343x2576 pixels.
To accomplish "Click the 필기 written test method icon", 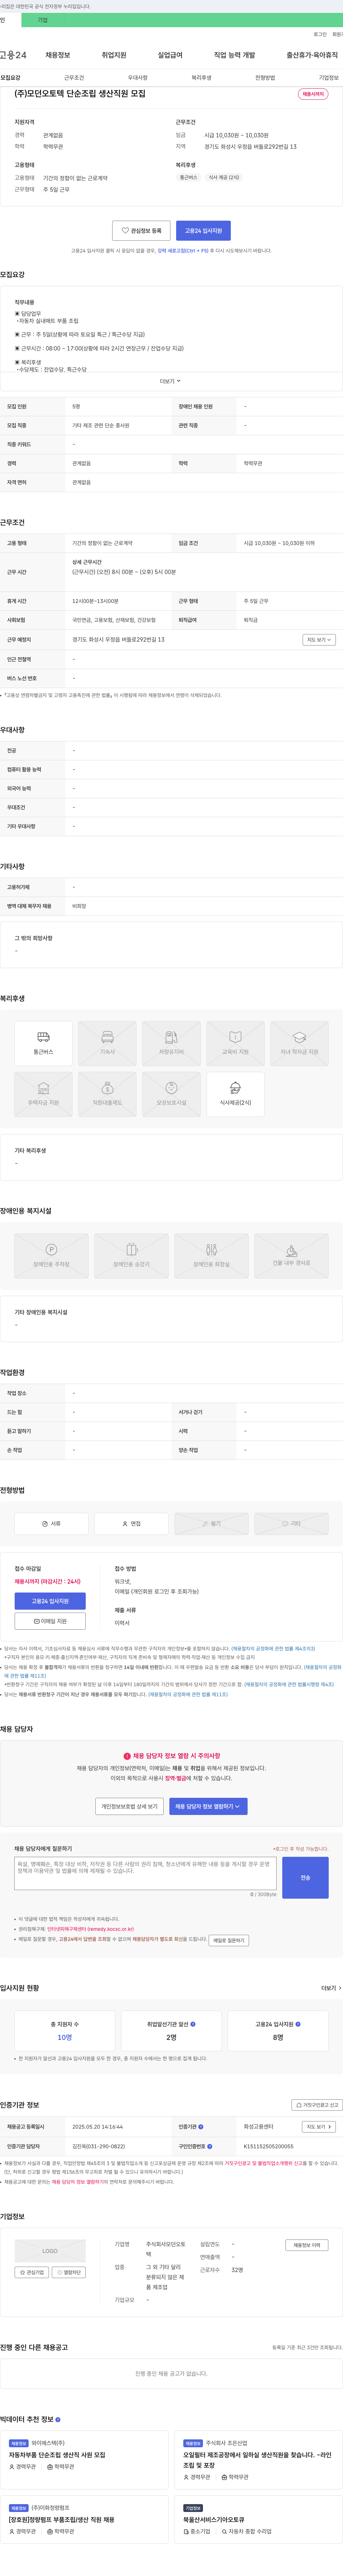I will coord(211,1523).
